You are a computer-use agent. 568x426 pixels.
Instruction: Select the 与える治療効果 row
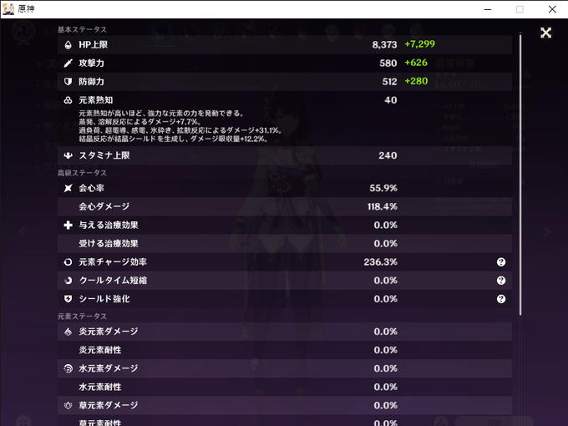(284, 226)
